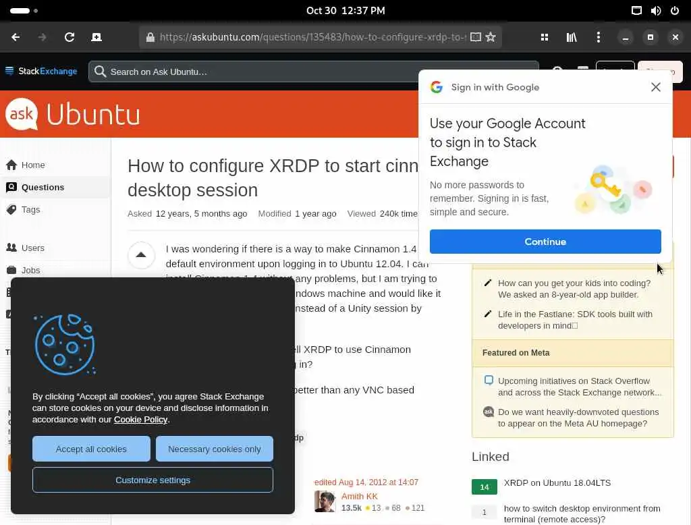Open edit history 'edited Aug 14, 2012'
Viewport: 691px width, 525px height.
click(366, 482)
